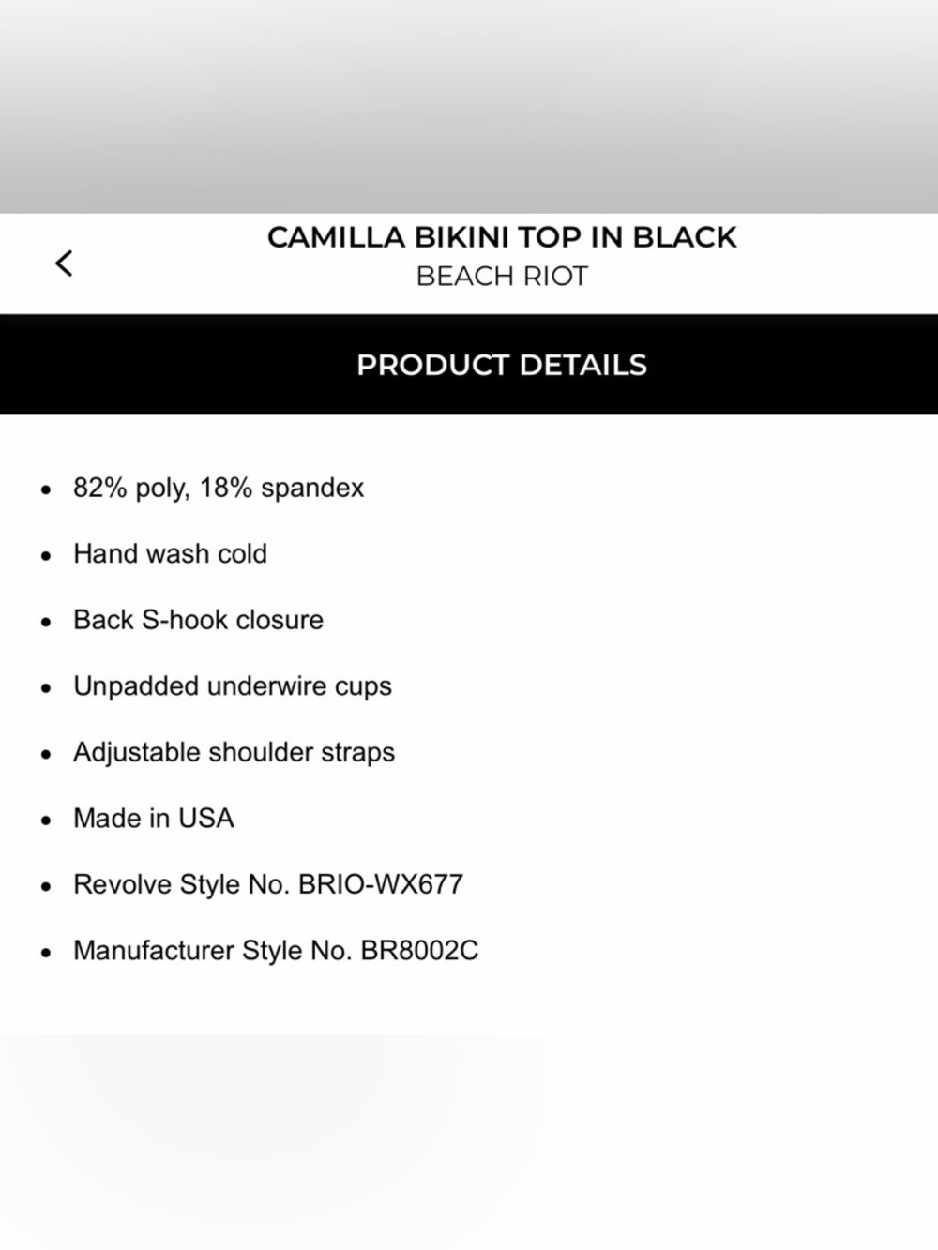
Task: Tap the bullet beside Made in USA
Action: (x=46, y=821)
